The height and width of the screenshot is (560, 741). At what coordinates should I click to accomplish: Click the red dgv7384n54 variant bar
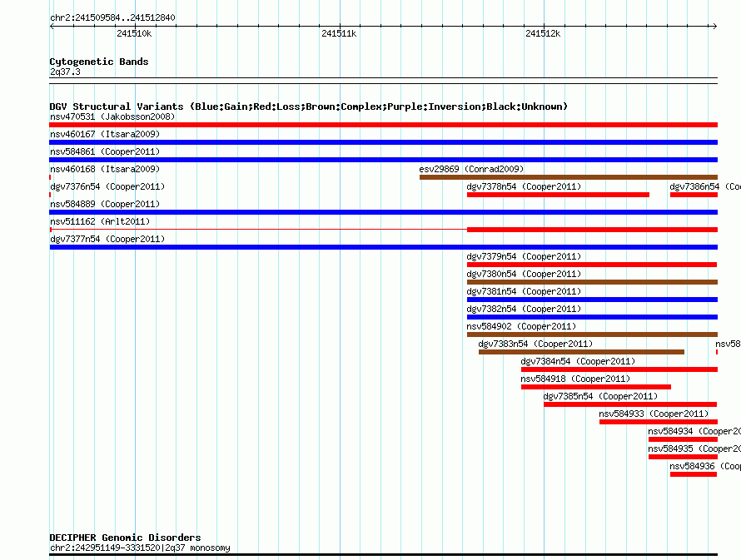(619, 369)
